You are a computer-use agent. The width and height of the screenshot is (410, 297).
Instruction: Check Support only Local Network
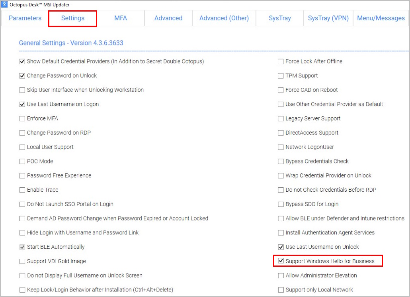coord(281,290)
